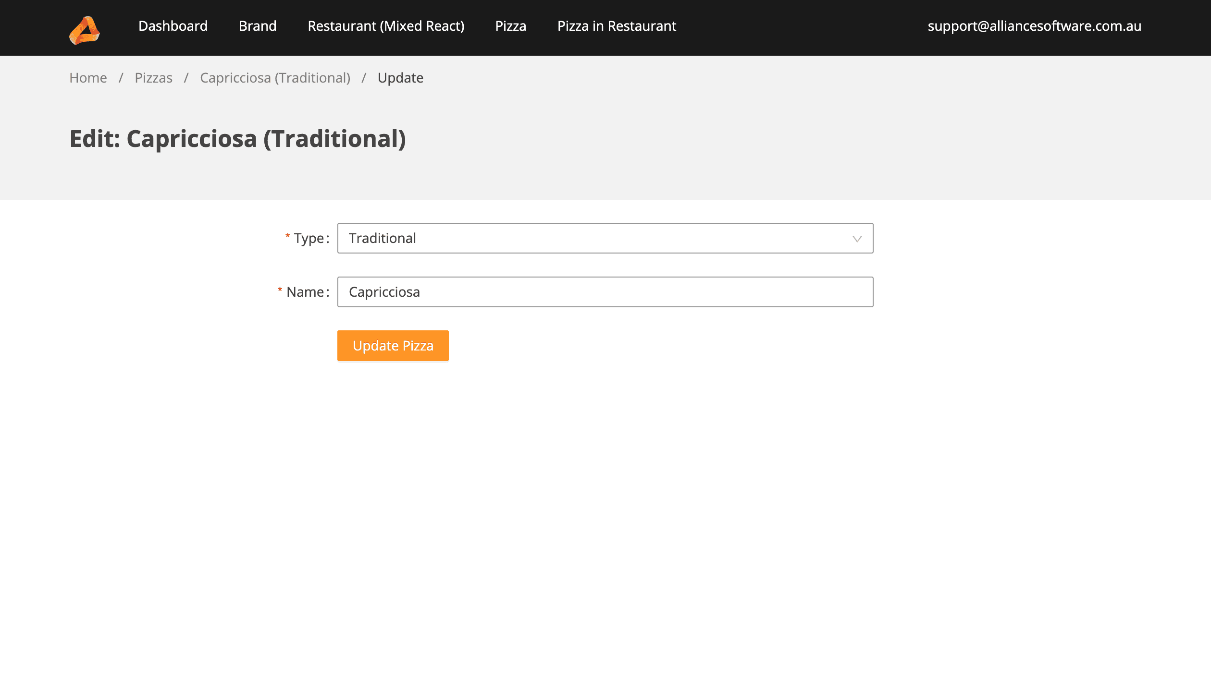Screen dimensions: 1211x677
Task: Click the Name field label
Action: 305,292
